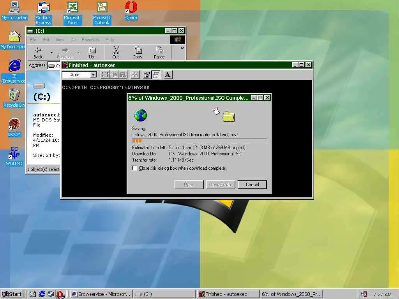Select the My Documents desktop icon
This screenshot has height=299, width=399.
click(x=13, y=40)
